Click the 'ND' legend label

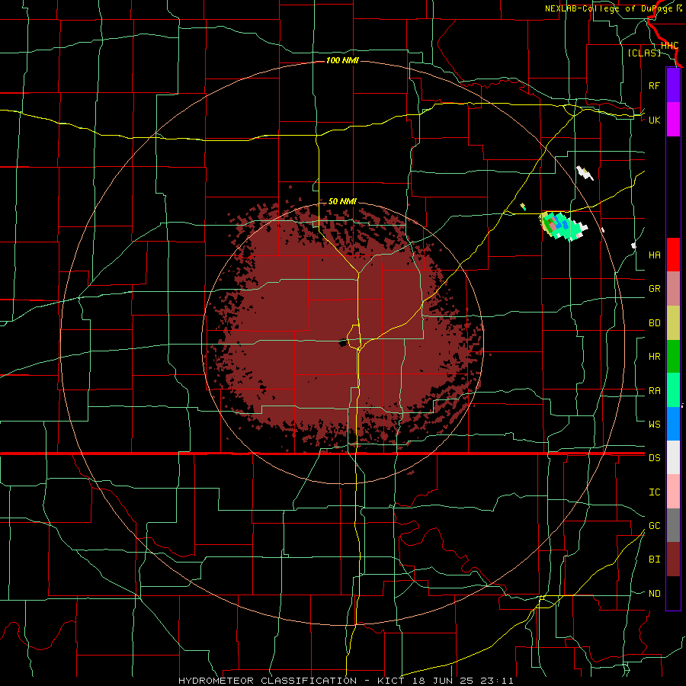(654, 594)
